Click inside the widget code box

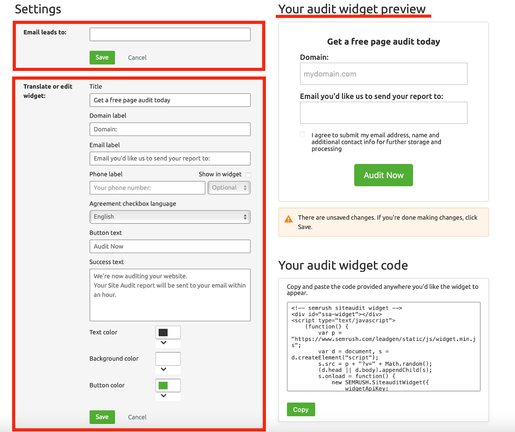point(384,347)
